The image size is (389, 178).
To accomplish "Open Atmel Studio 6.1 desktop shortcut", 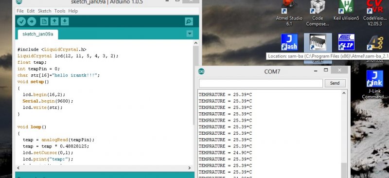I will click(289, 13).
